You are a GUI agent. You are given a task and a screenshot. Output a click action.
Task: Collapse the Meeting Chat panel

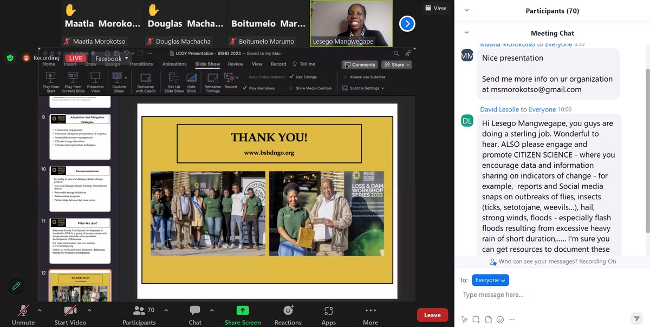pyautogui.click(x=467, y=33)
